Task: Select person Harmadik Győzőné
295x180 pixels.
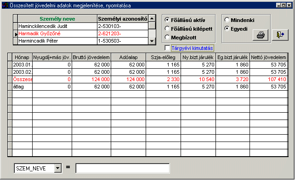Action: click(x=57, y=33)
